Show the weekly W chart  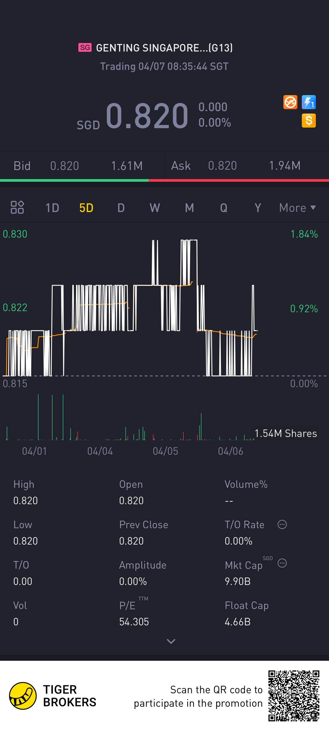[155, 208]
